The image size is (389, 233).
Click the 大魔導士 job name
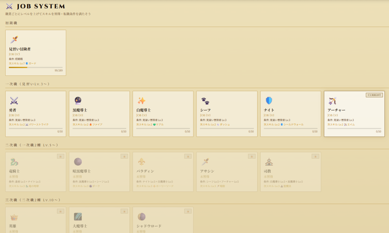coord(80,226)
